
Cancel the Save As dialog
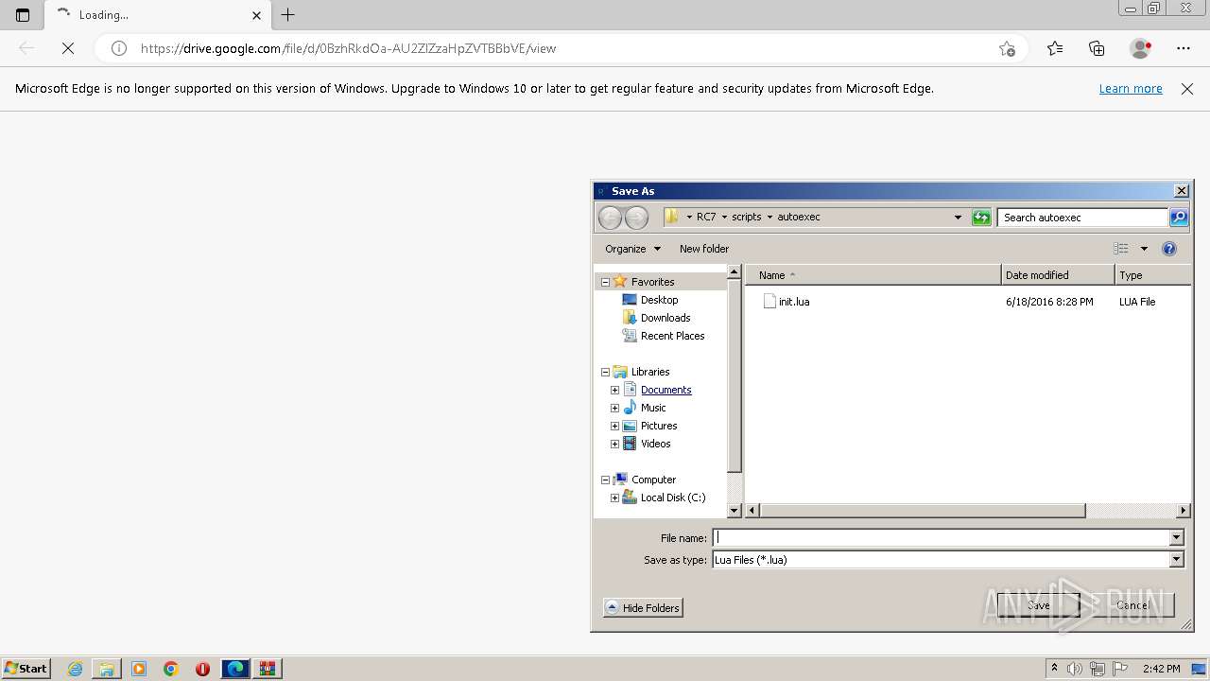point(1132,605)
